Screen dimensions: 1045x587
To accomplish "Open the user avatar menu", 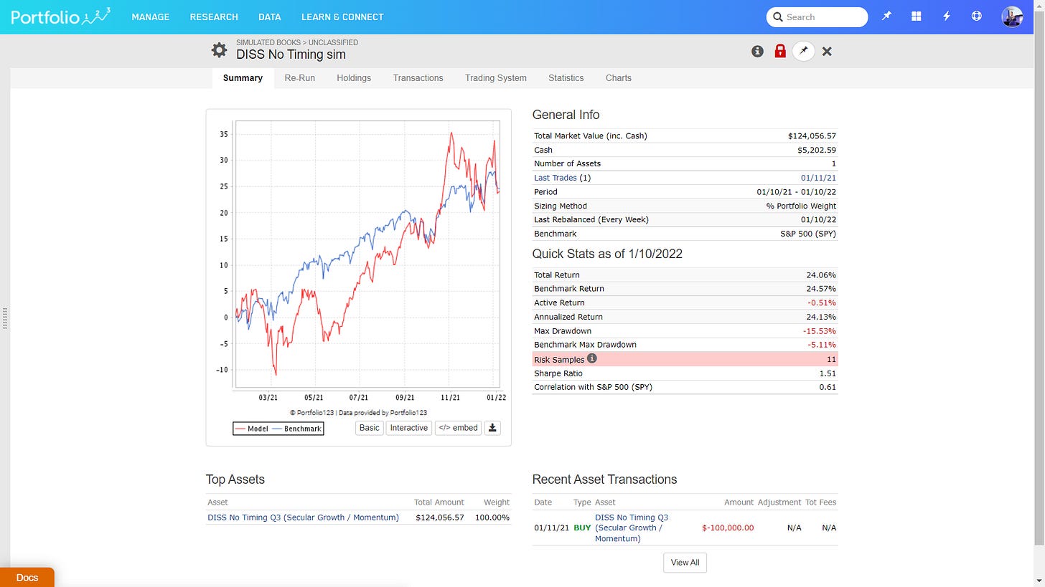I will click(x=1012, y=16).
